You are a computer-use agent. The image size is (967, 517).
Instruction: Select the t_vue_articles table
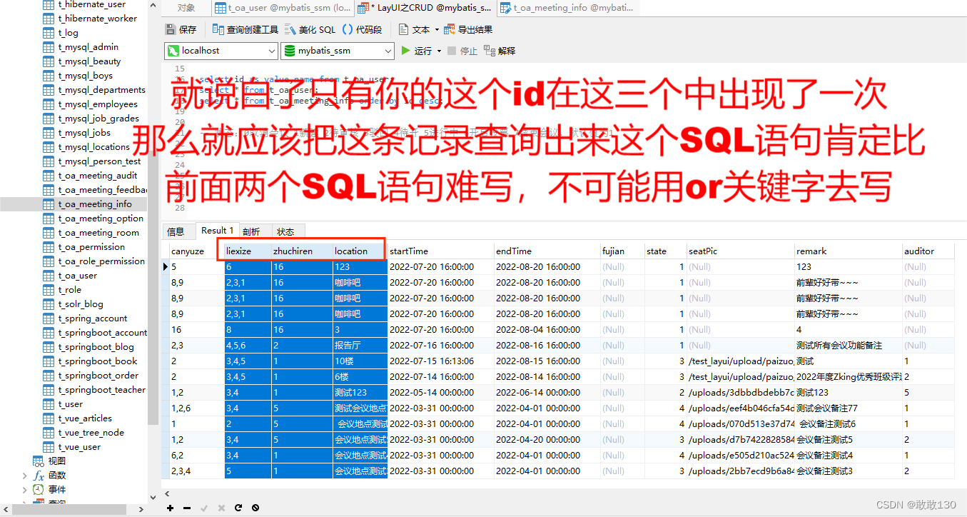click(x=85, y=418)
